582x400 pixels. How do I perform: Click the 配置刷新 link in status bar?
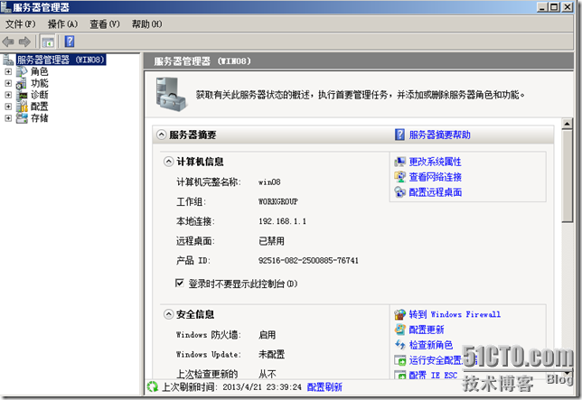click(324, 387)
